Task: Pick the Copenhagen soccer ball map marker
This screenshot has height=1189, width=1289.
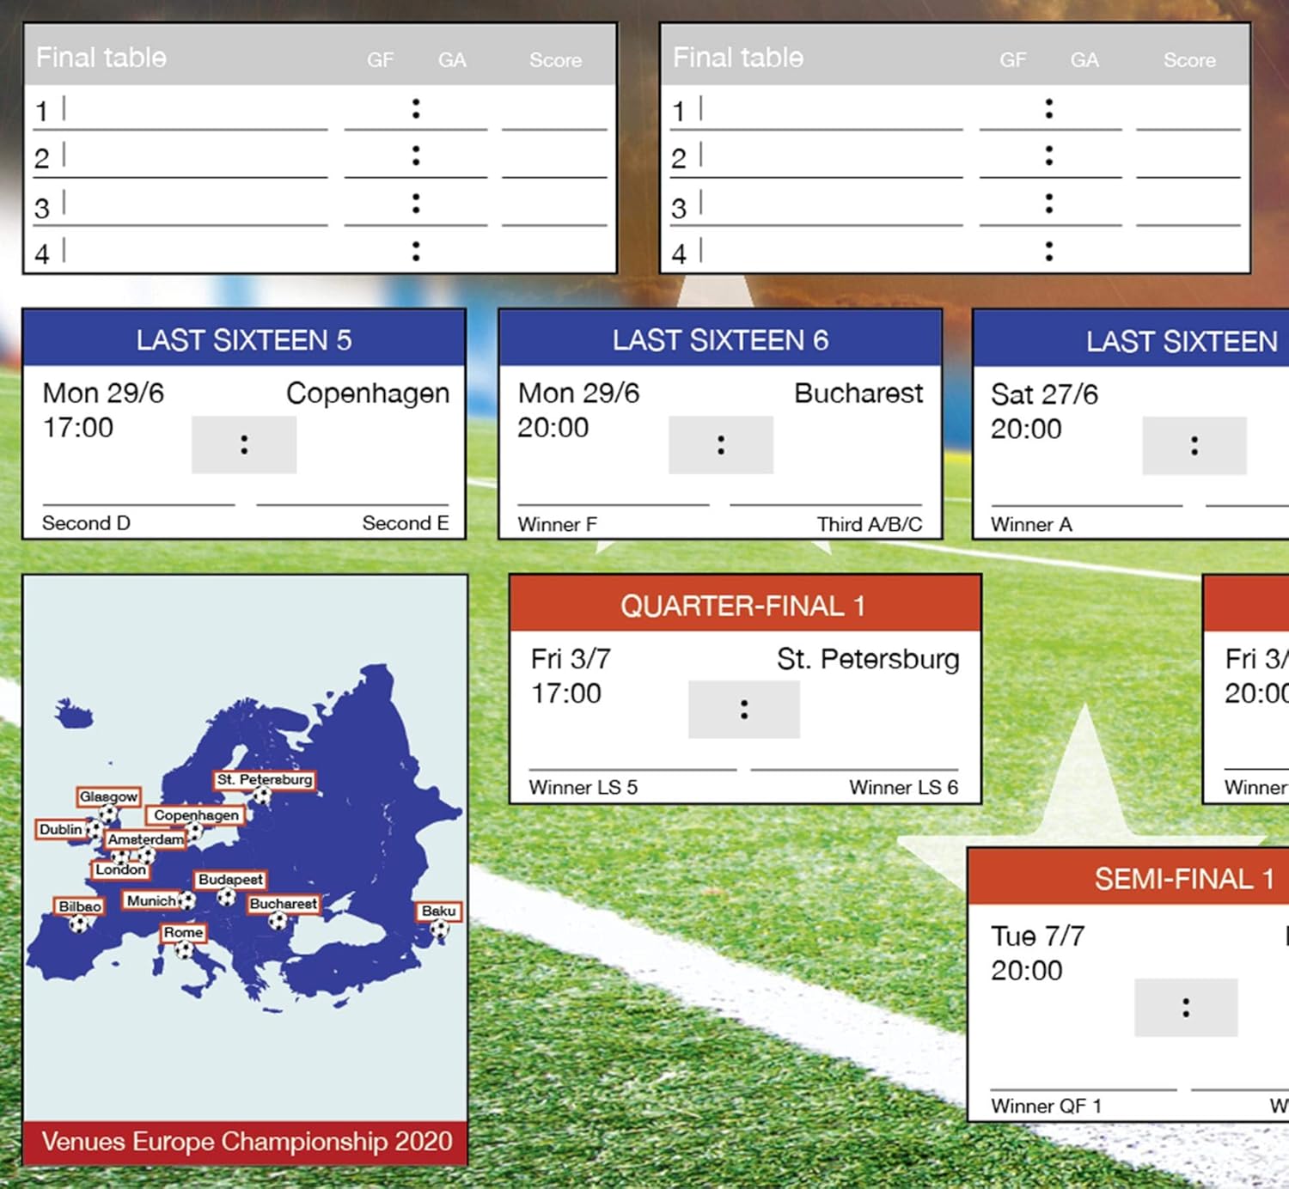Action: coord(194,831)
